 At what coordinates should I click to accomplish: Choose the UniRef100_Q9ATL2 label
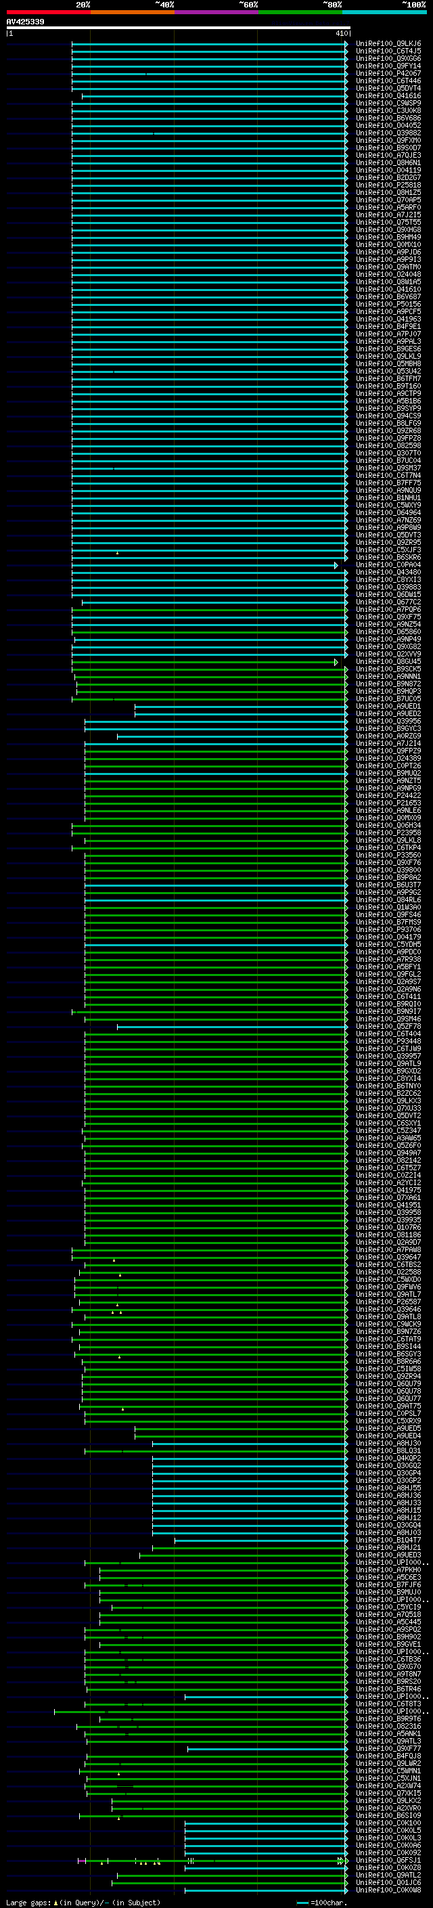pos(388,1875)
